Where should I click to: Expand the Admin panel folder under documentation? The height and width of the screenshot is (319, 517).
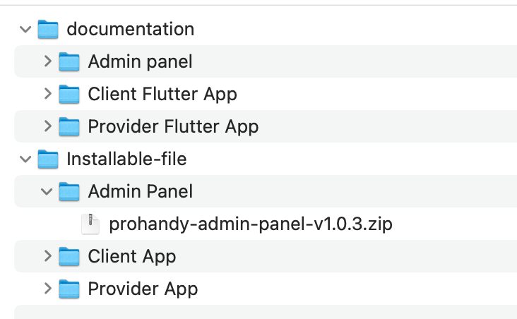point(48,61)
